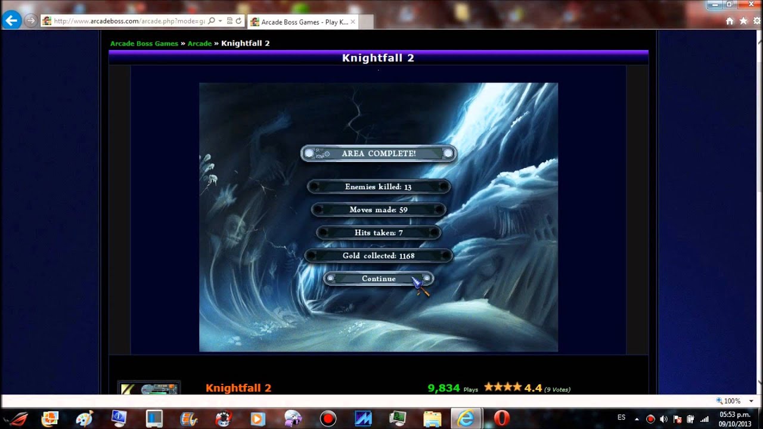Click the 'AREA COMPLETE!' banner text
763x429 pixels.
(x=379, y=154)
